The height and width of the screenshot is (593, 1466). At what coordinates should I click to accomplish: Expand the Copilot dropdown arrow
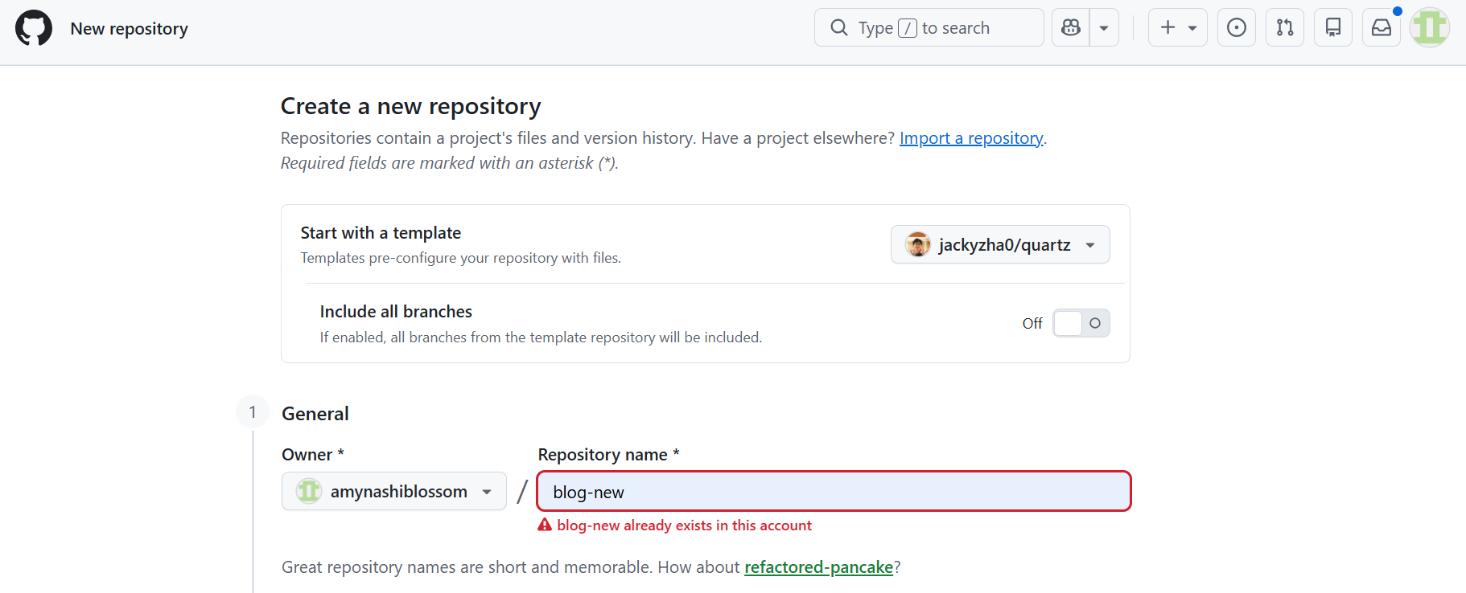tap(1104, 28)
